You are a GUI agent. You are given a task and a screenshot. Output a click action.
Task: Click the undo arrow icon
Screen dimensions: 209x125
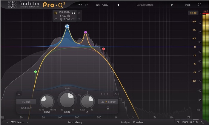(80, 5)
